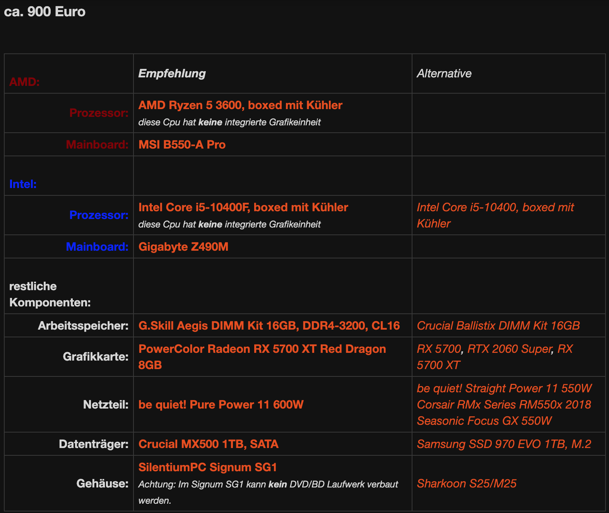Click the 'Alternative' column header

tap(444, 74)
